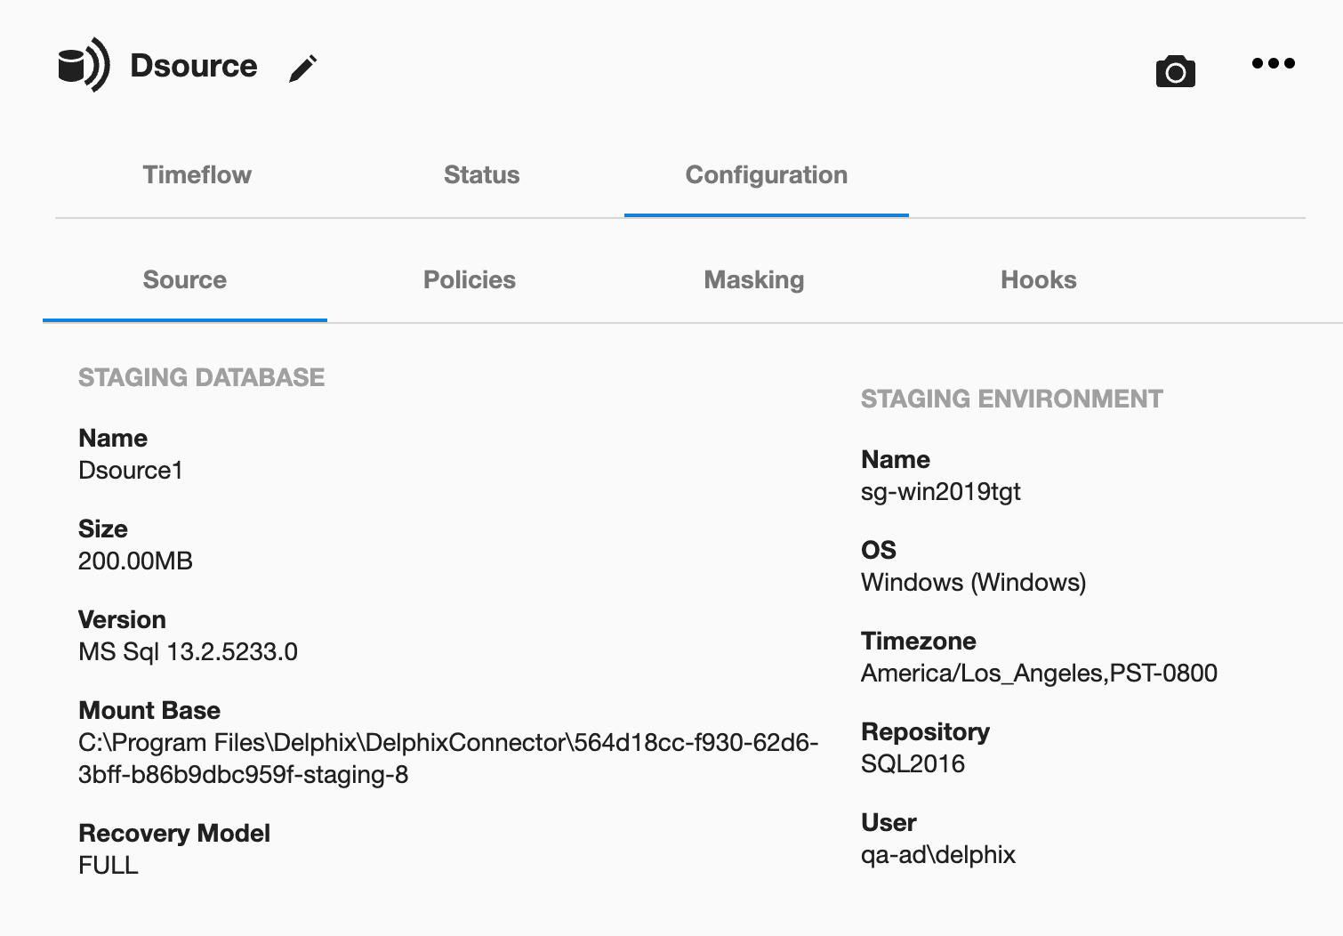1343x936 pixels.
Task: Select the Configuration tab
Action: pos(766,175)
